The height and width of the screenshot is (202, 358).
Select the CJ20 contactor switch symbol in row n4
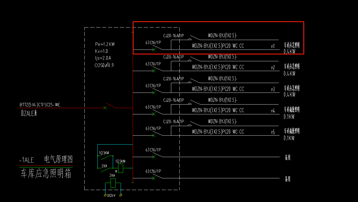[194, 102]
